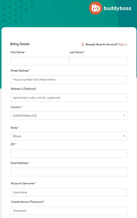Focus the Email Address field
The width and height of the screenshot is (137, 218).
point(69,172)
